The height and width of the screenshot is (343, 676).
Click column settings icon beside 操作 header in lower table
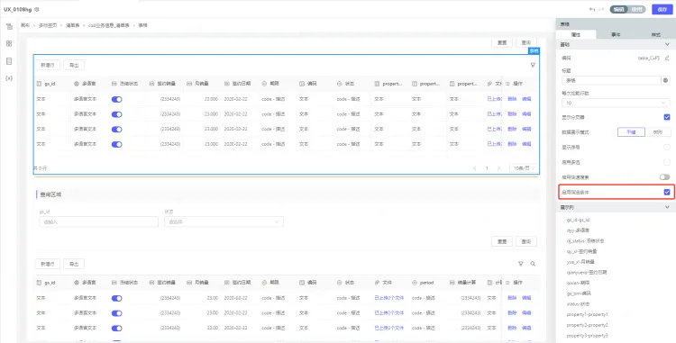pos(507,283)
